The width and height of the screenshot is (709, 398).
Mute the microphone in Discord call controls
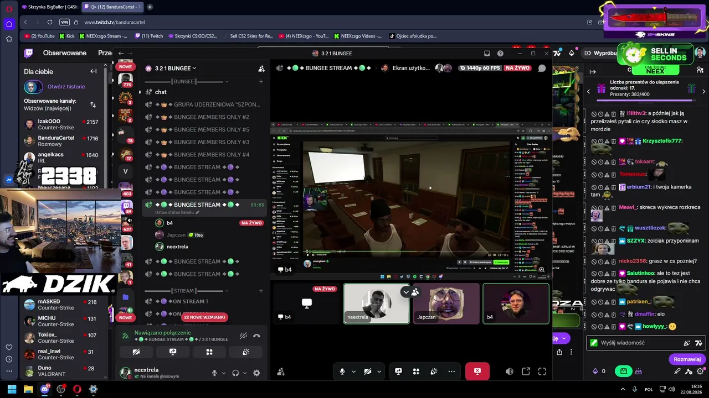tap(342, 371)
